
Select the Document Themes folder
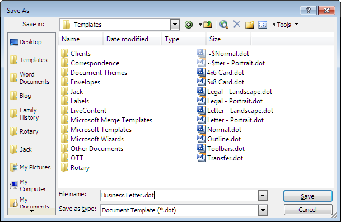coord(94,73)
